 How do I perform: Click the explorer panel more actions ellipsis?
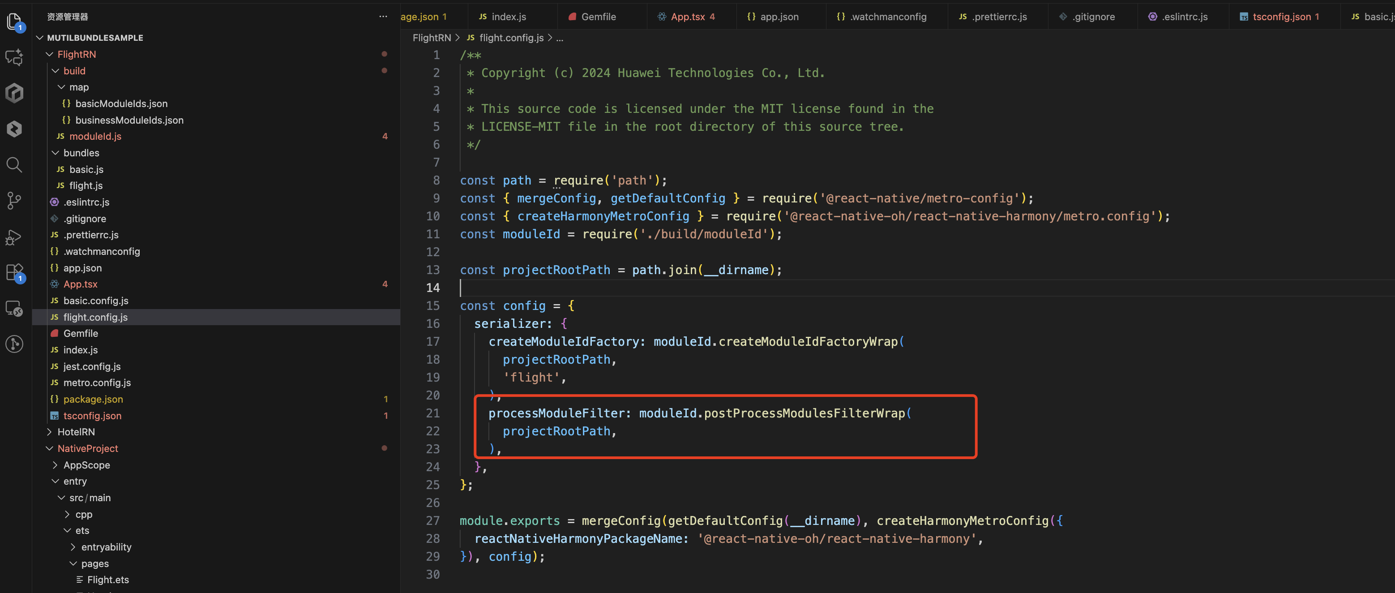pyautogui.click(x=383, y=17)
